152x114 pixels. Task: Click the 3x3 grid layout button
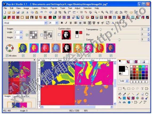pyautogui.click(x=33, y=35)
